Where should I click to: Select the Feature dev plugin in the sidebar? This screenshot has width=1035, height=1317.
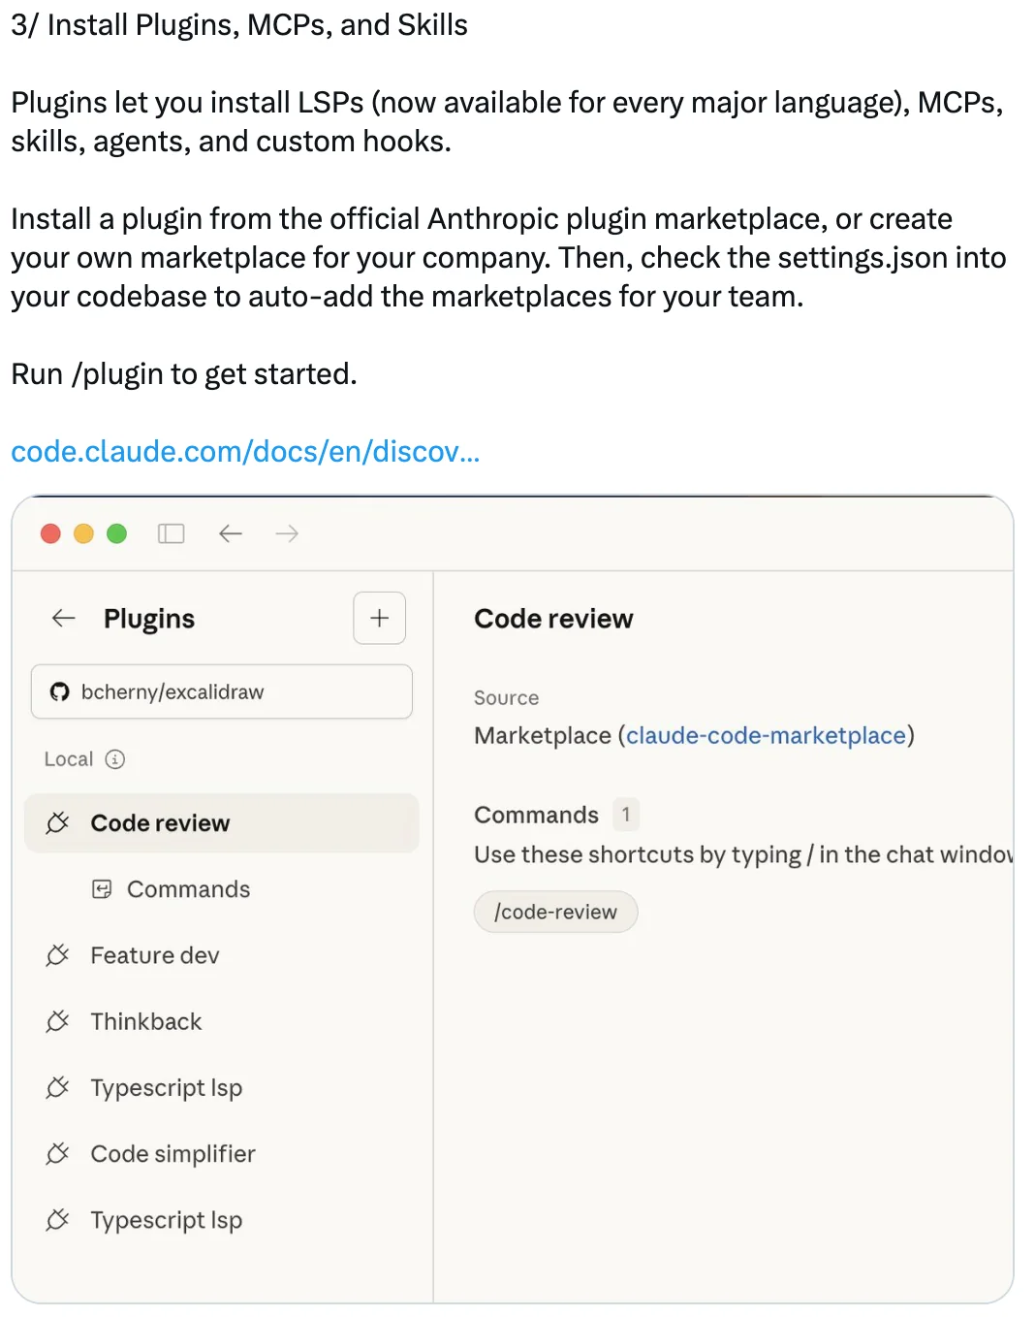(155, 954)
